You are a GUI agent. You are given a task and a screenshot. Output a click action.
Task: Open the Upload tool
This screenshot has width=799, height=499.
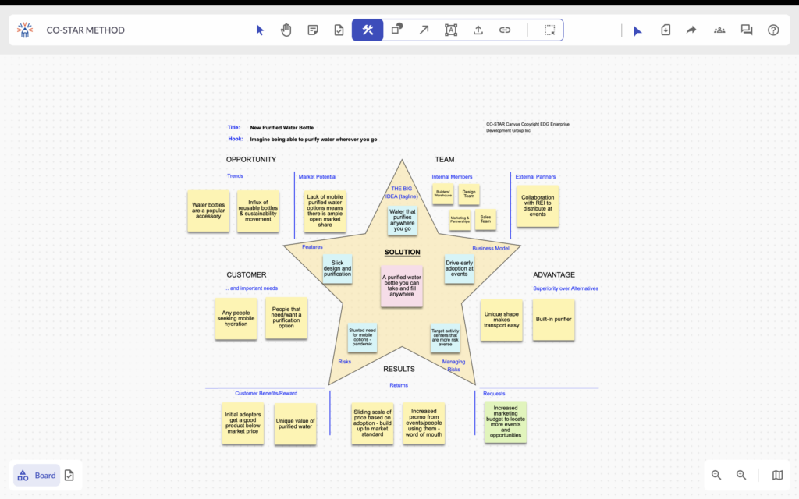[x=478, y=30]
